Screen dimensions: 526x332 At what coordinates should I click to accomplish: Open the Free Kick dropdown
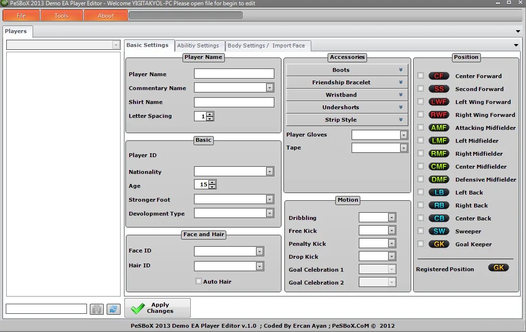pos(391,230)
